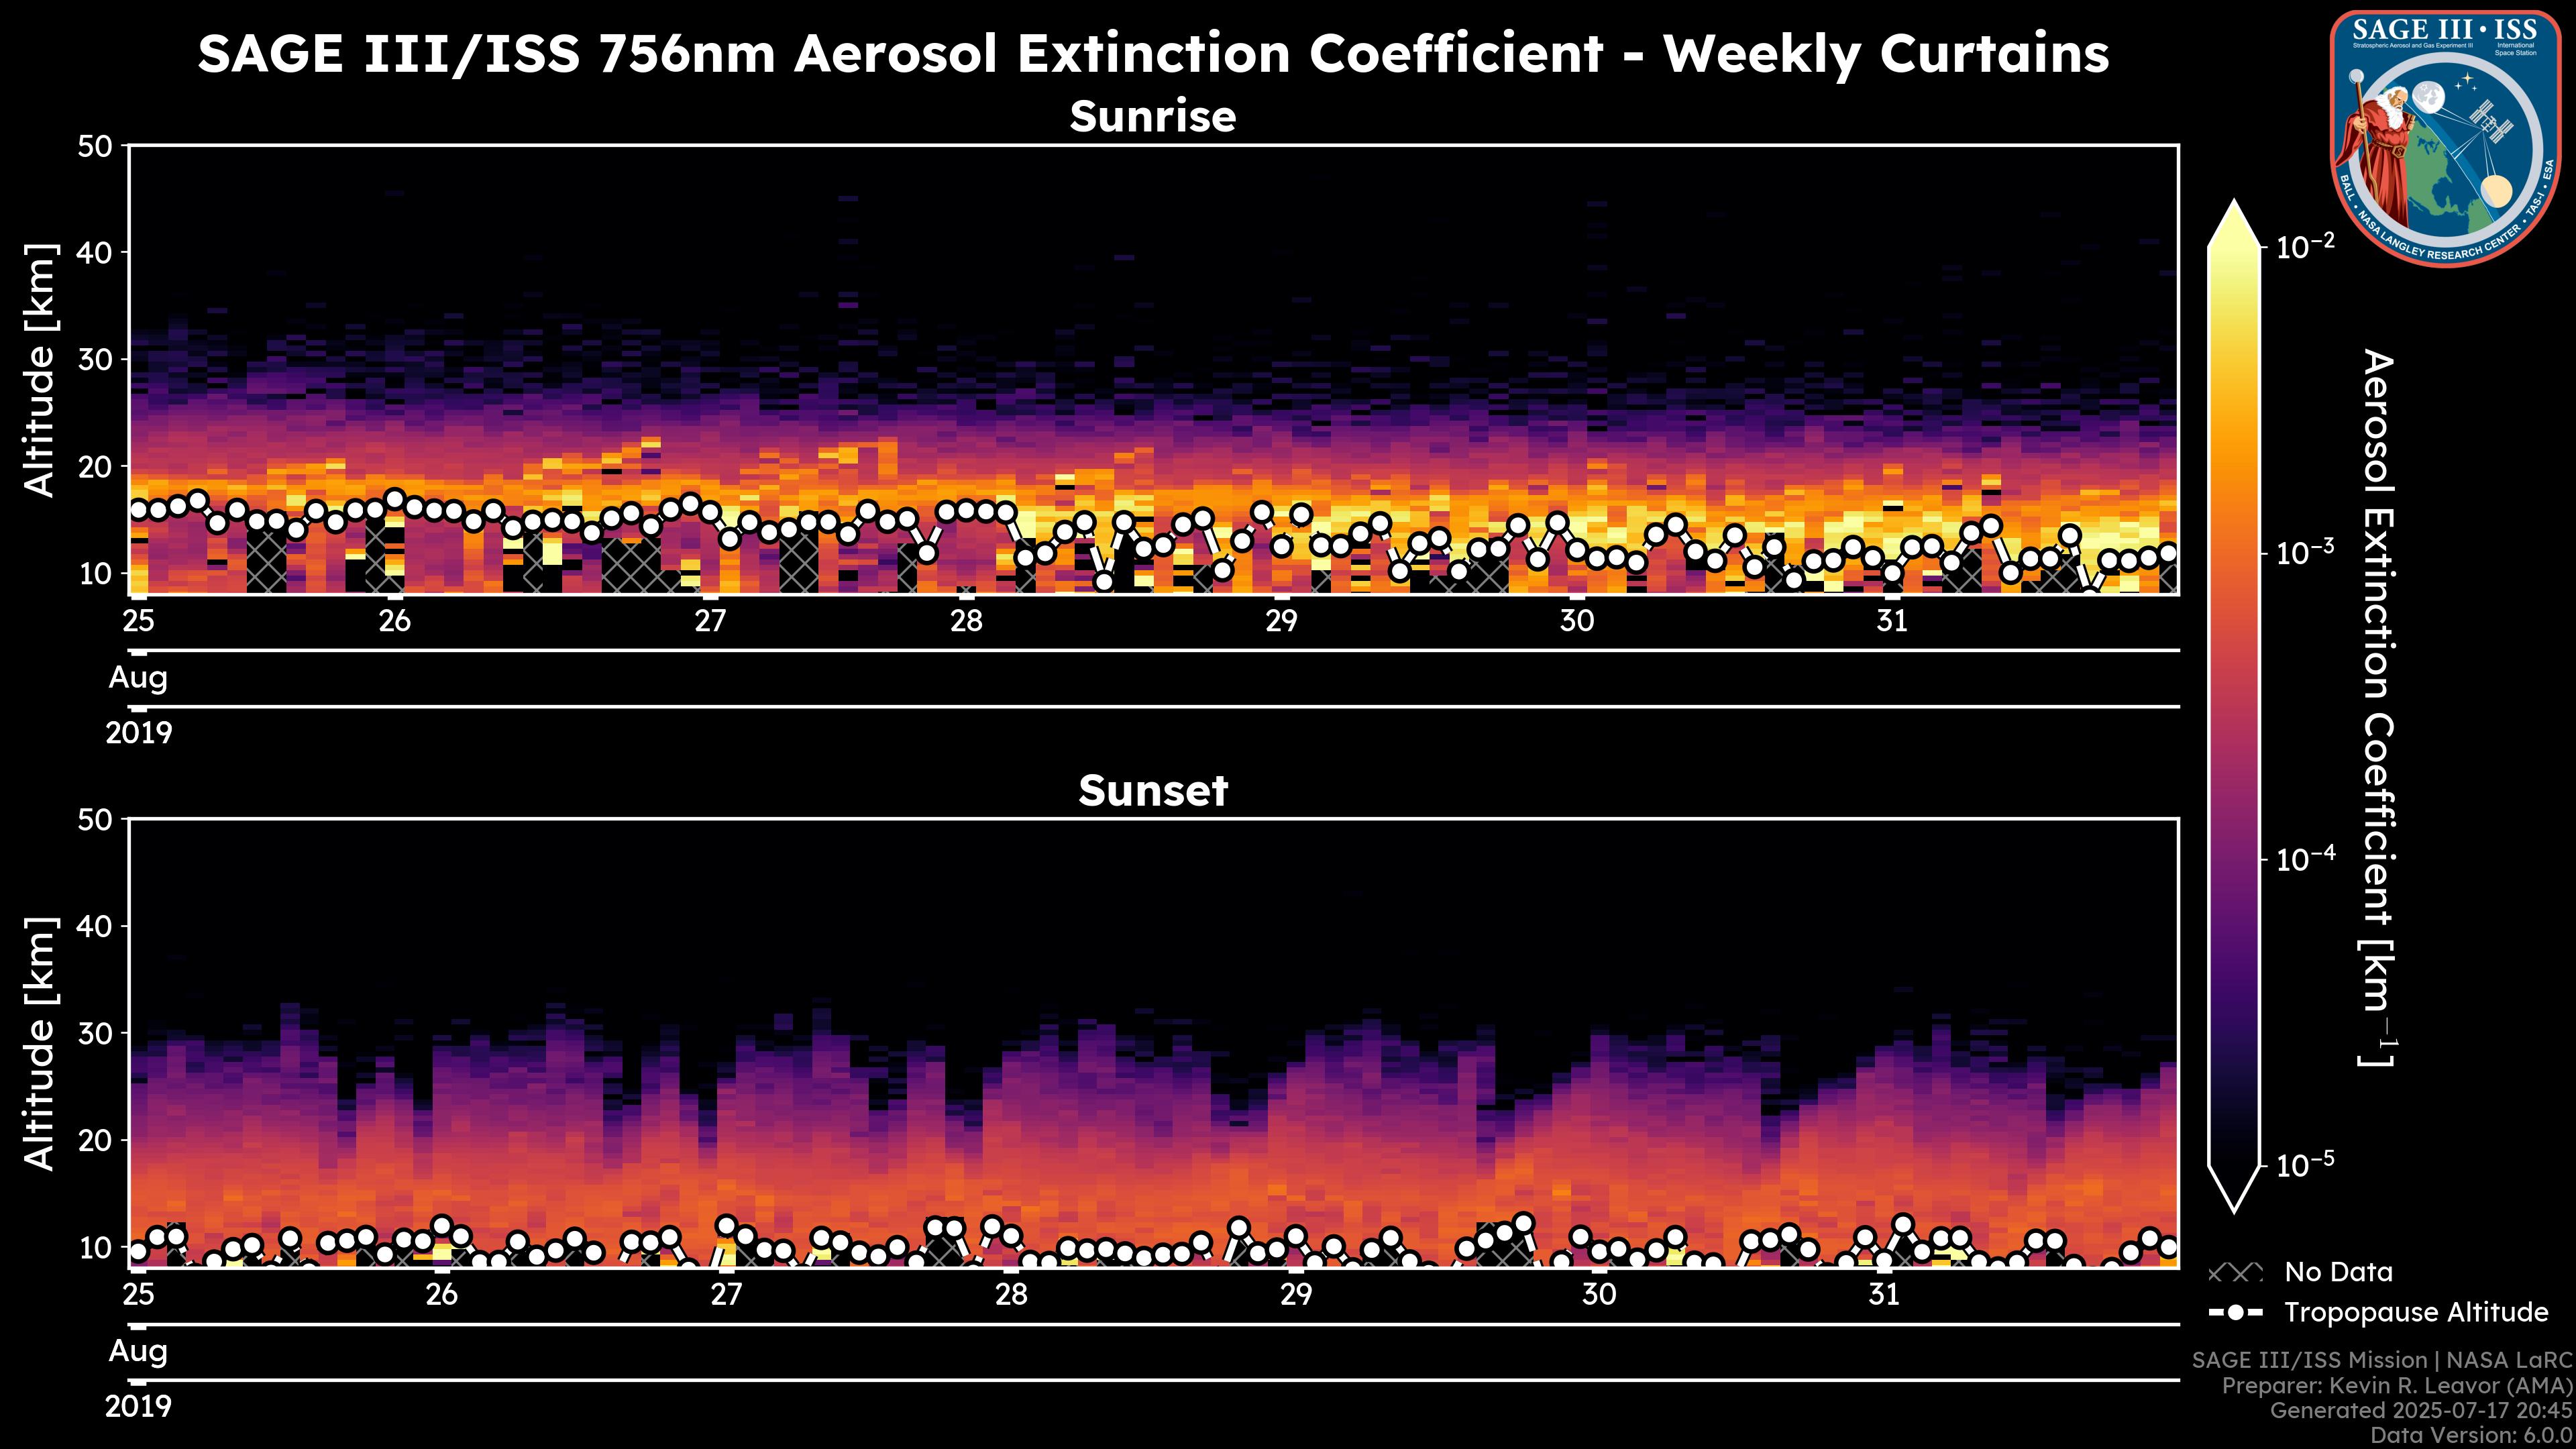The width and height of the screenshot is (2576, 1449).
Task: Click the colorbar upper extension arrow
Action: pyautogui.click(x=2234, y=225)
